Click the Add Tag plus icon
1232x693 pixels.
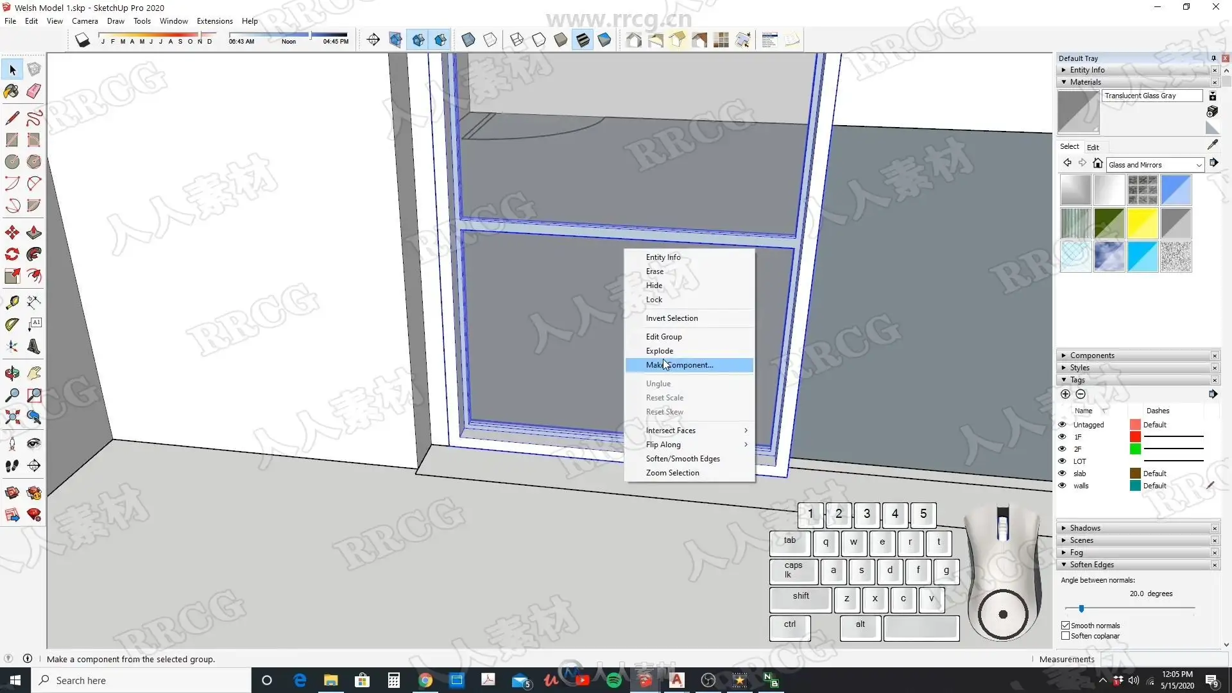pos(1065,394)
